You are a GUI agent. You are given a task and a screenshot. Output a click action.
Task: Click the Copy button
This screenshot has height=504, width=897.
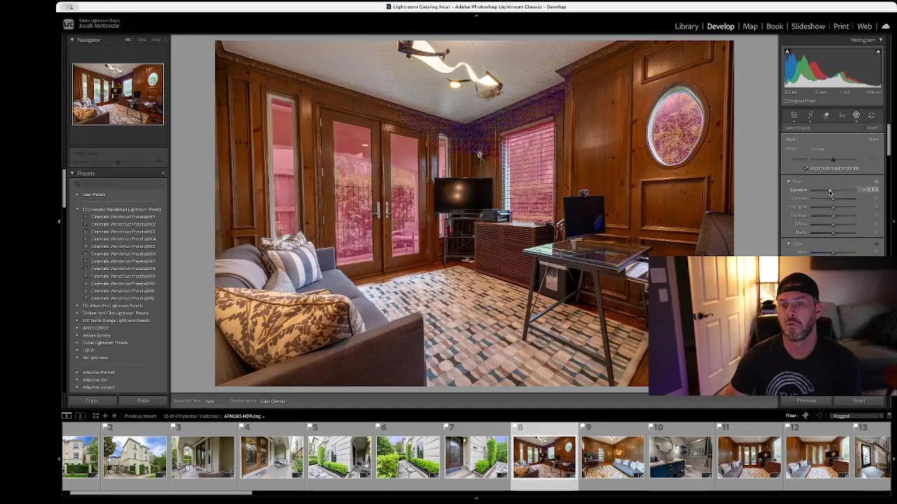click(92, 400)
